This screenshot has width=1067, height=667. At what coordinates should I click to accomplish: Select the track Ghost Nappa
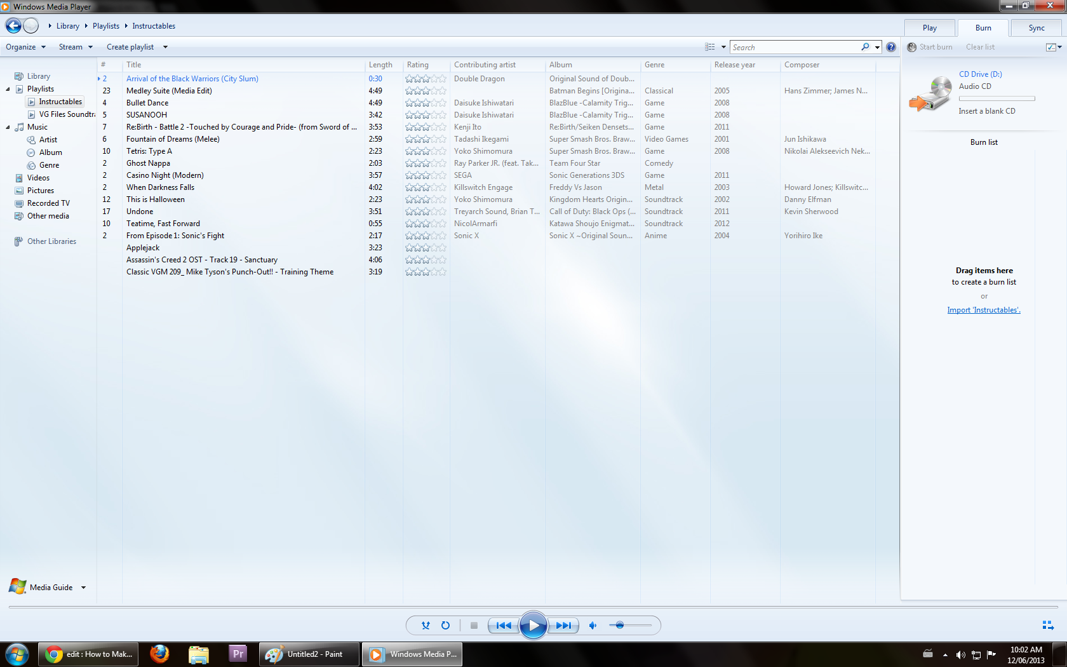click(148, 163)
